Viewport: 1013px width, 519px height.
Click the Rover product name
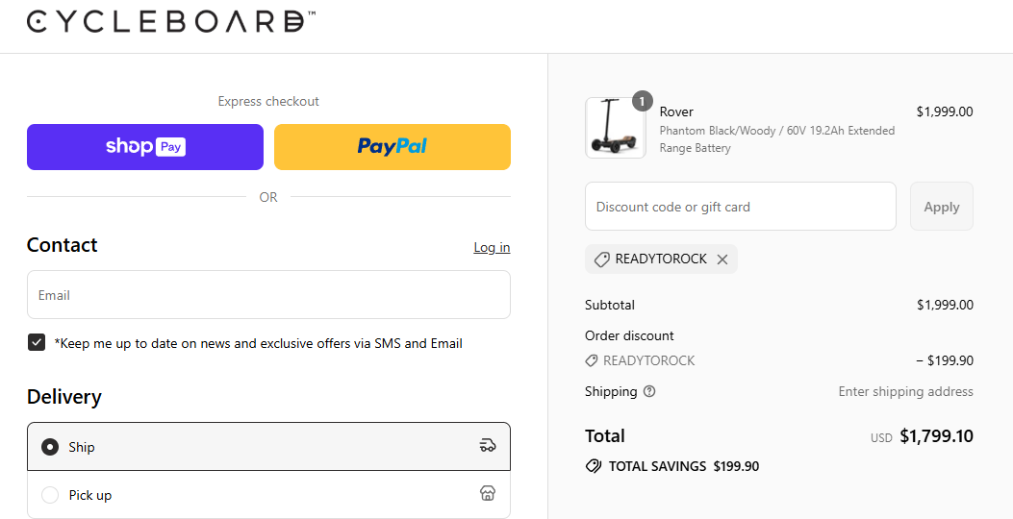coord(676,111)
